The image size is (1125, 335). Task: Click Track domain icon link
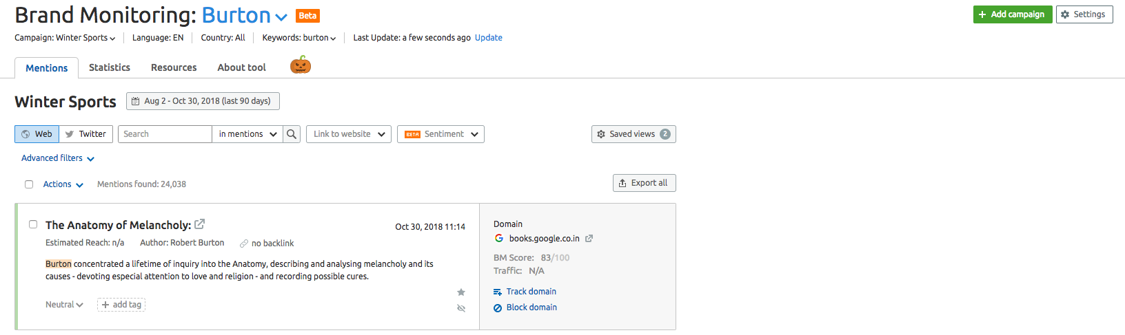[x=525, y=292]
